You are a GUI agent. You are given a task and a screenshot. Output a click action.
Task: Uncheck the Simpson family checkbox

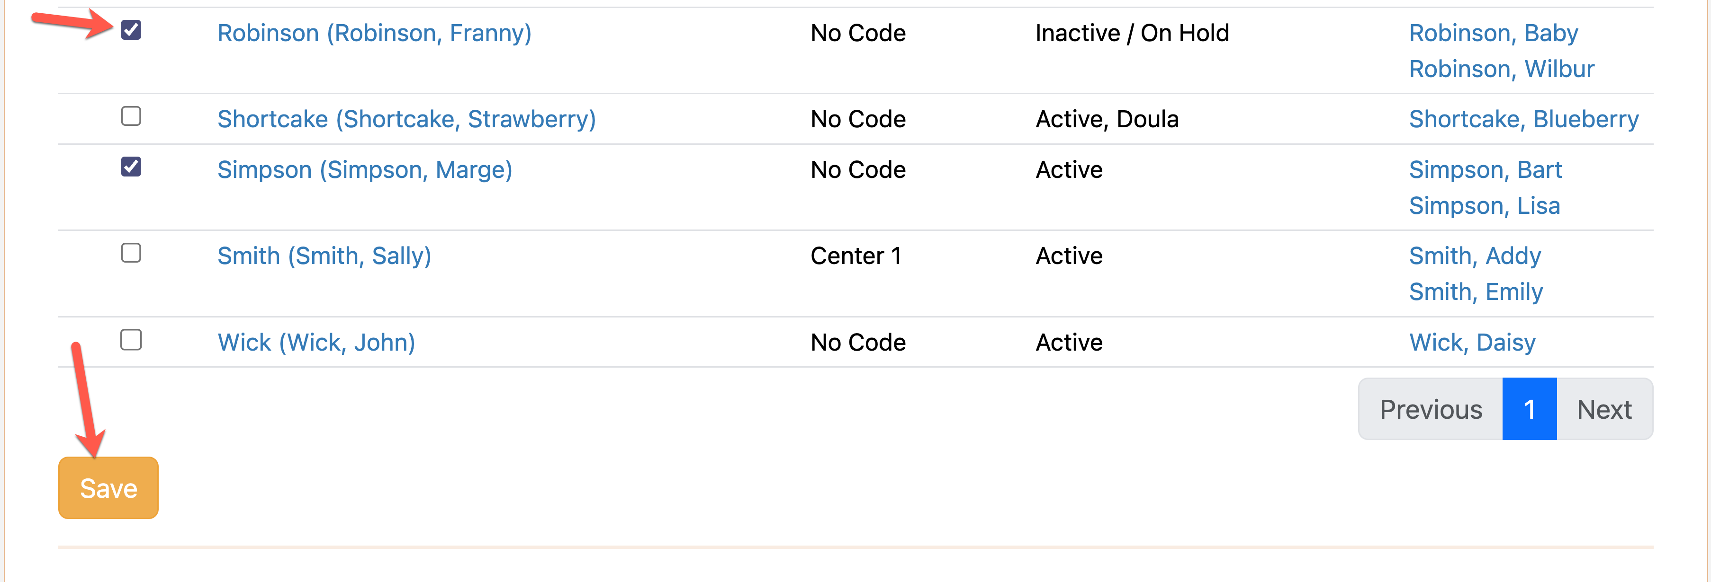click(x=131, y=167)
